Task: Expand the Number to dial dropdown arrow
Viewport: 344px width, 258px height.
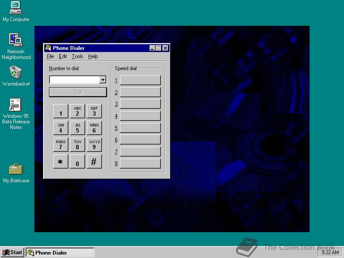Action: (x=103, y=80)
